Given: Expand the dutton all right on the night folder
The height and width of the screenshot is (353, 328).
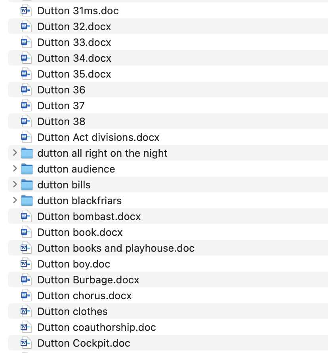Looking at the screenshot, I should point(15,153).
